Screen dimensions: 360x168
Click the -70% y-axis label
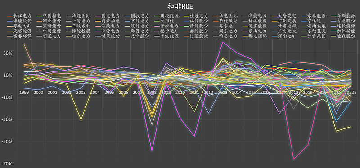pos(7,164)
